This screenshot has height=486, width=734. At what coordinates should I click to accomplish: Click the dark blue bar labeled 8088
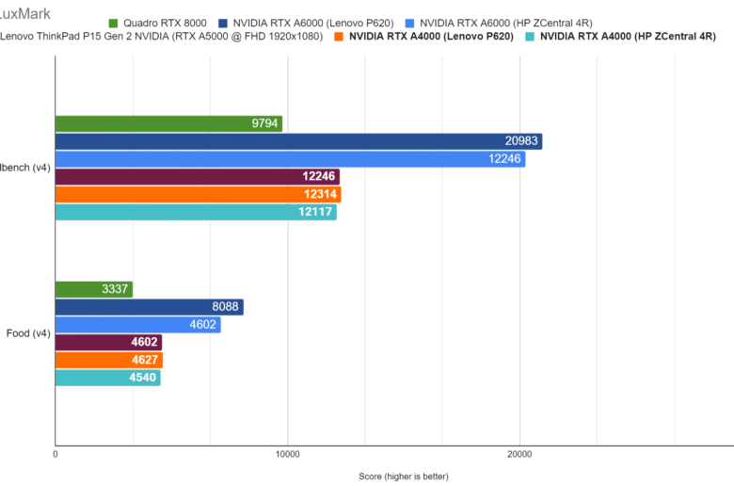coord(150,307)
